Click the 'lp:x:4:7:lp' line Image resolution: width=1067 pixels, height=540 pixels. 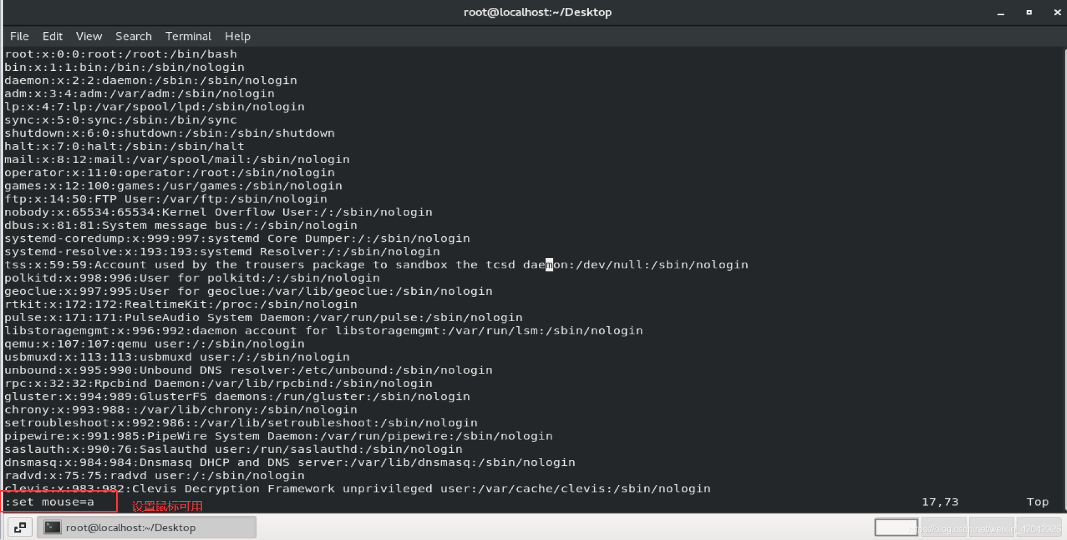click(154, 107)
